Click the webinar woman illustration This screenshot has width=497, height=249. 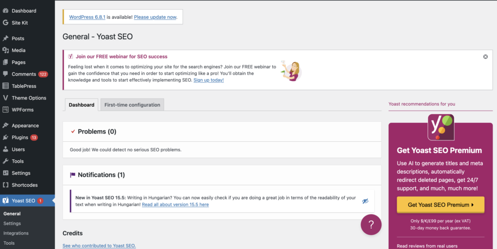(291, 71)
